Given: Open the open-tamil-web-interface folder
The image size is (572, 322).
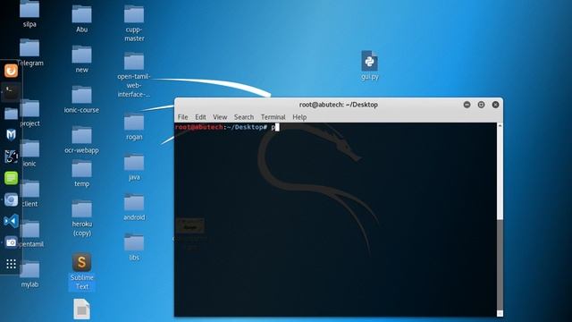Looking at the screenshot, I should [134, 61].
